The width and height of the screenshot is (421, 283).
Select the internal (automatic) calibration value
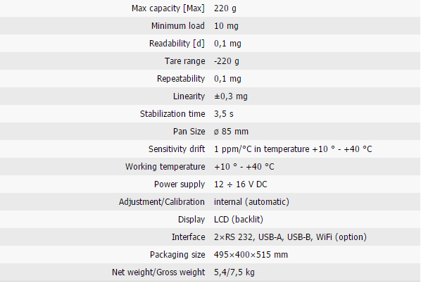[251, 202]
